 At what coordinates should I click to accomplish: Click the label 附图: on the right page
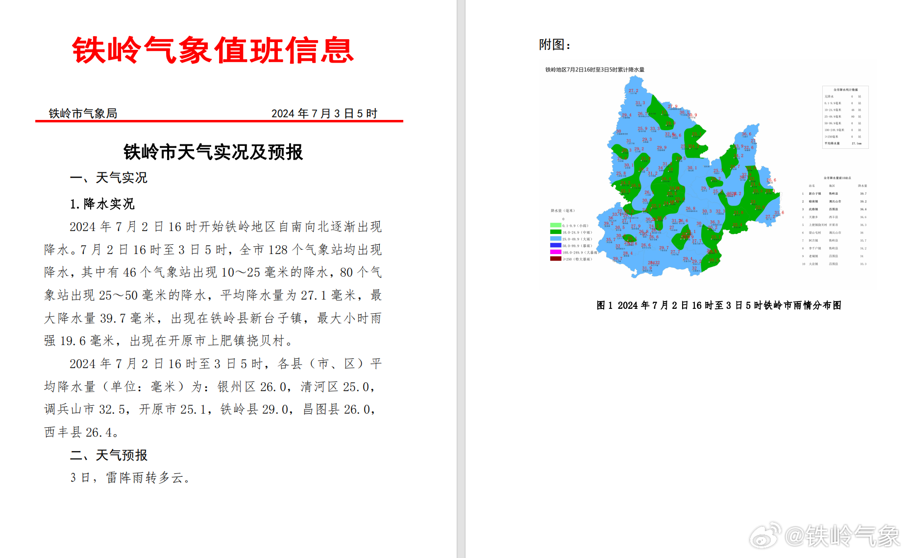[555, 45]
